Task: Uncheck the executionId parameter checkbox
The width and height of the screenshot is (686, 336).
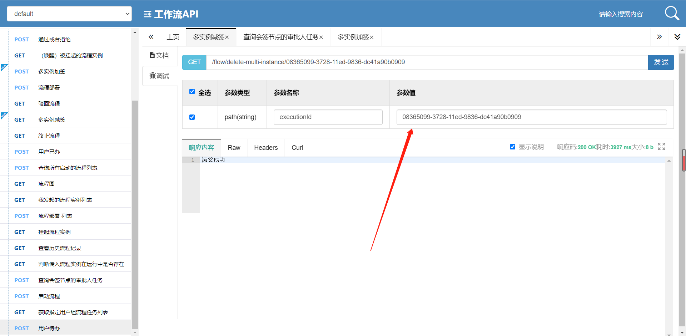Action: (x=192, y=117)
